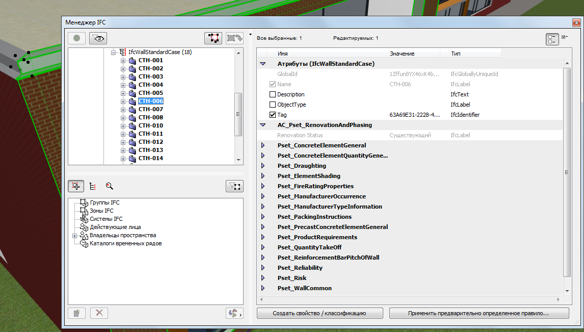
Task: Click properties panel vertical scrollbar thumb
Action: coord(567,172)
